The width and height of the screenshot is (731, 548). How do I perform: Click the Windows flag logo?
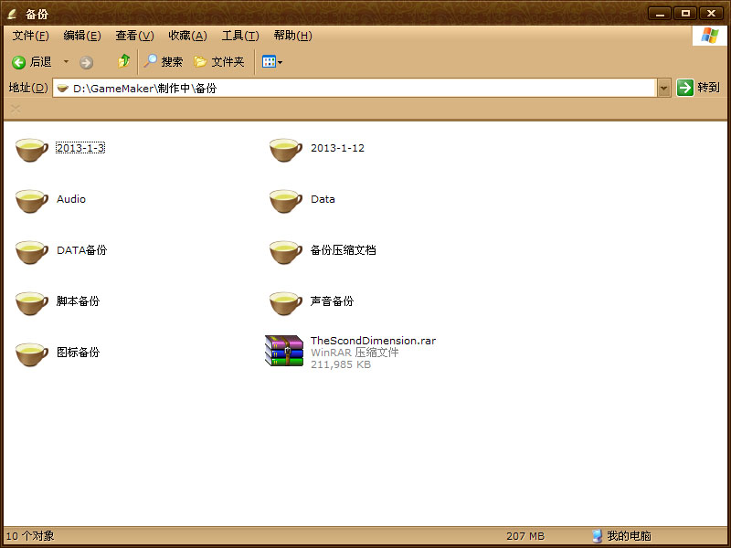709,36
